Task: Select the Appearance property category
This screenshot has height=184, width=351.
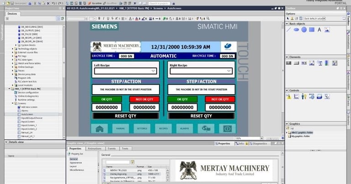Action: point(76,163)
